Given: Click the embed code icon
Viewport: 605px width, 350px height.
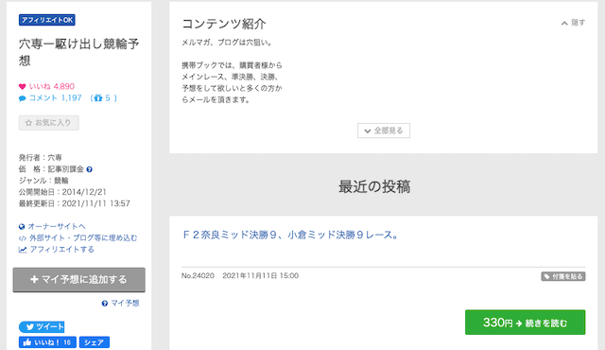Looking at the screenshot, I should (x=23, y=238).
